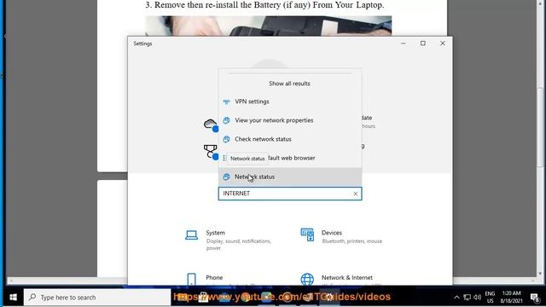Clear the INTERNET search text with X
The width and height of the screenshot is (546, 307).
click(x=356, y=194)
